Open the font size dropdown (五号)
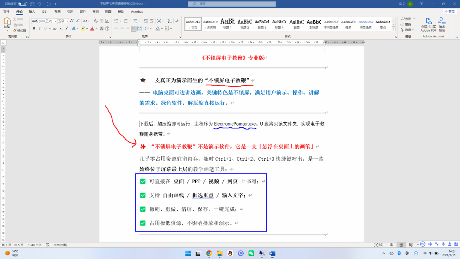 (x=67, y=21)
